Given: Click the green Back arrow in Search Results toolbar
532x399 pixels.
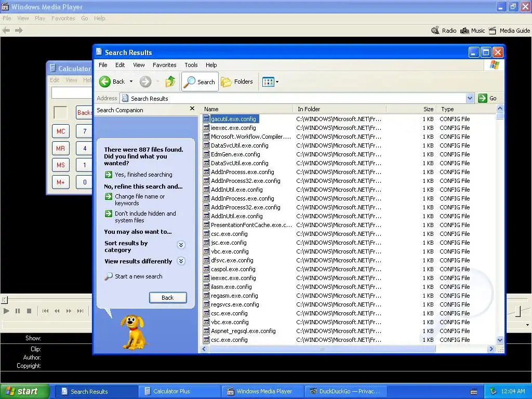Looking at the screenshot, I should (x=105, y=82).
